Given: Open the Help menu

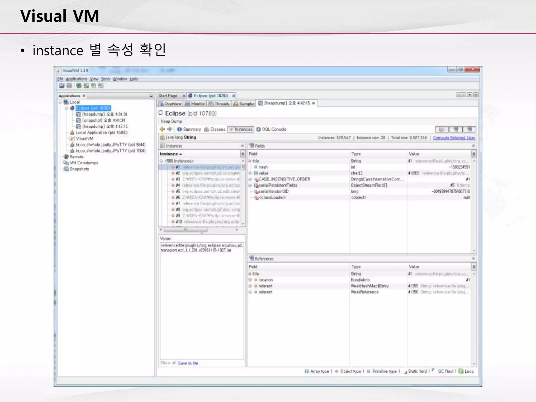Looking at the screenshot, I should coord(134,79).
